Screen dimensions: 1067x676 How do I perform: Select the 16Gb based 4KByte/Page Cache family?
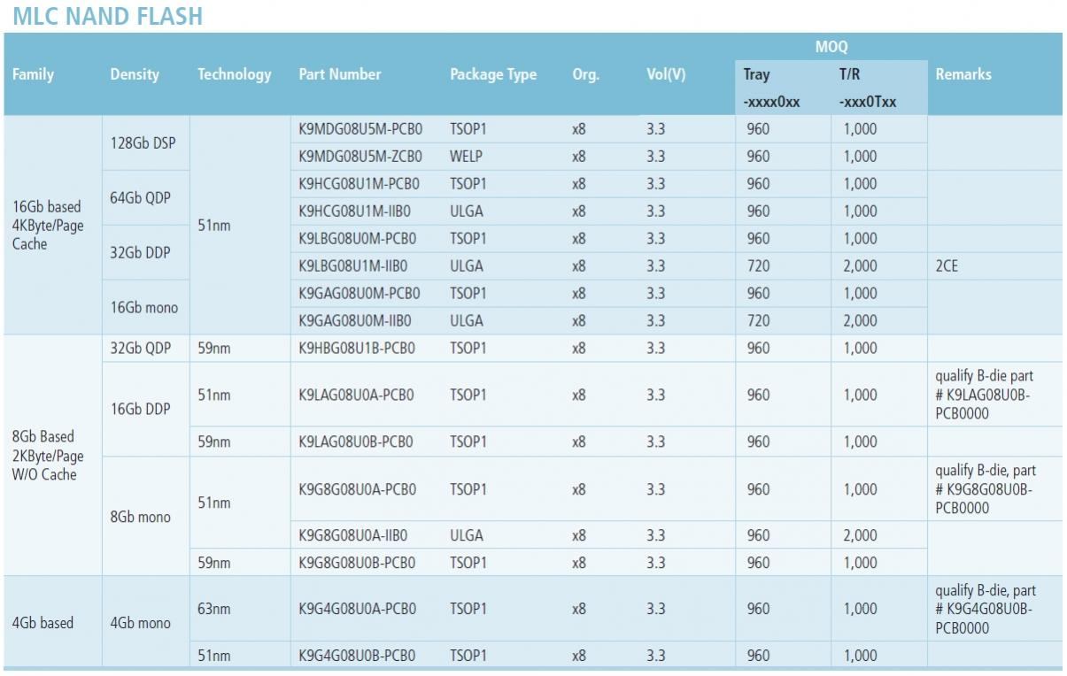pos(47,225)
